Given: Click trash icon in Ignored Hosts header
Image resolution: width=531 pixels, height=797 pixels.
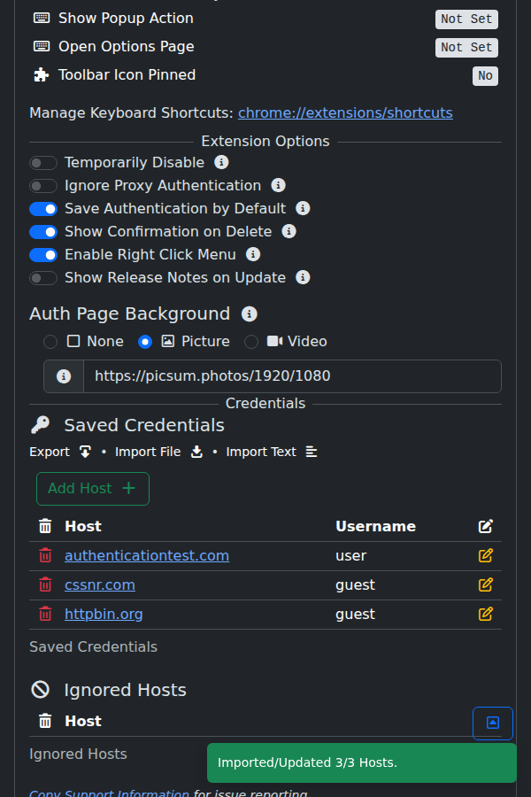Looking at the screenshot, I should (45, 721).
